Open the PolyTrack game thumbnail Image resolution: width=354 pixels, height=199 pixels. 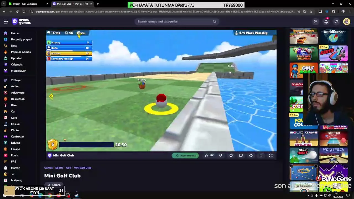[334, 155]
